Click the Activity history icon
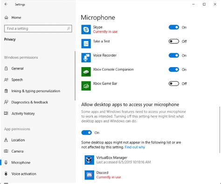 6,113
